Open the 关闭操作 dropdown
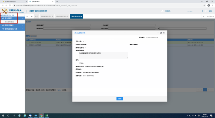 (x=210, y=16)
